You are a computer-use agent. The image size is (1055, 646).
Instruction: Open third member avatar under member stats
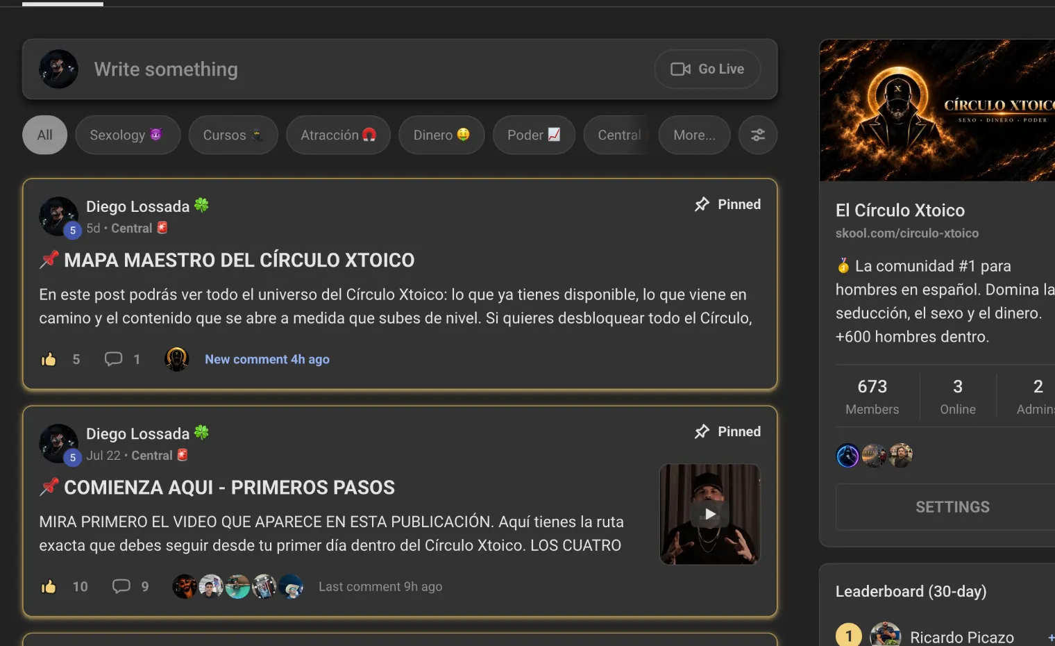901,456
